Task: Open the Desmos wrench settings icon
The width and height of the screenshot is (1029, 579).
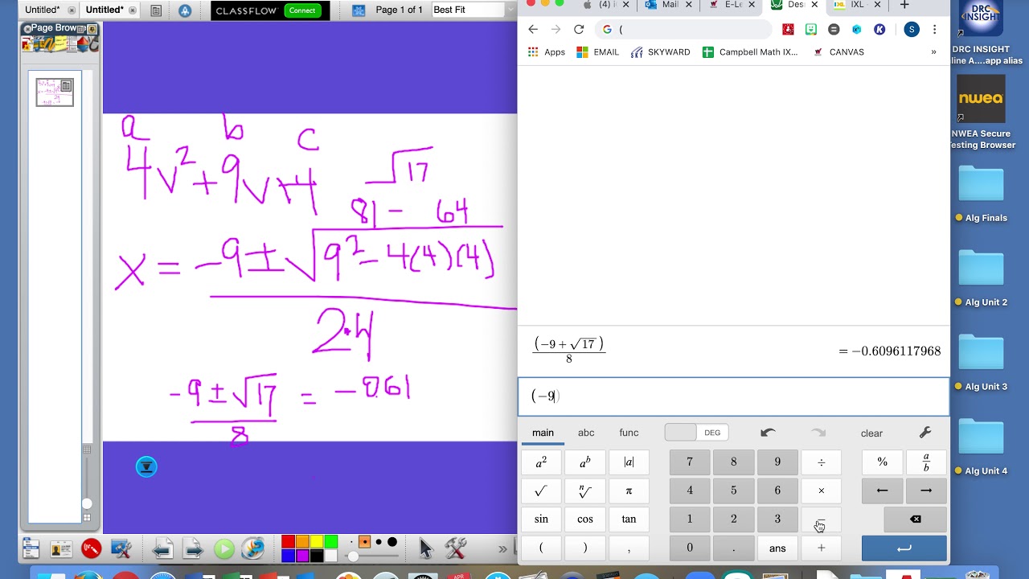Action: 925,433
